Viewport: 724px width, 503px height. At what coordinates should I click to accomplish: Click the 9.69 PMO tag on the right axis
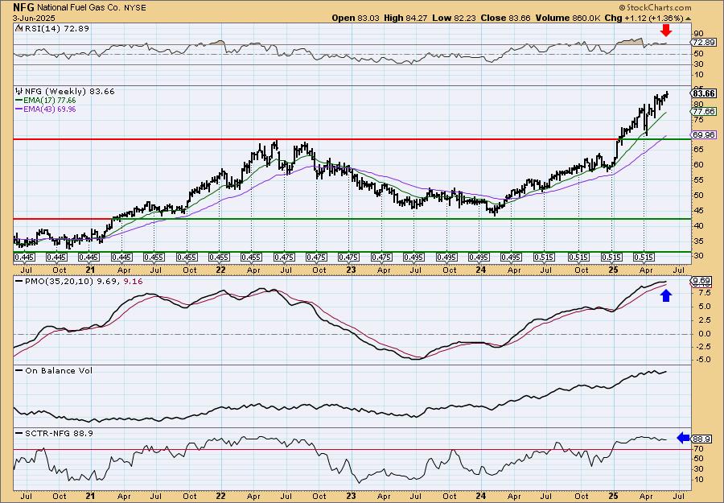click(701, 280)
